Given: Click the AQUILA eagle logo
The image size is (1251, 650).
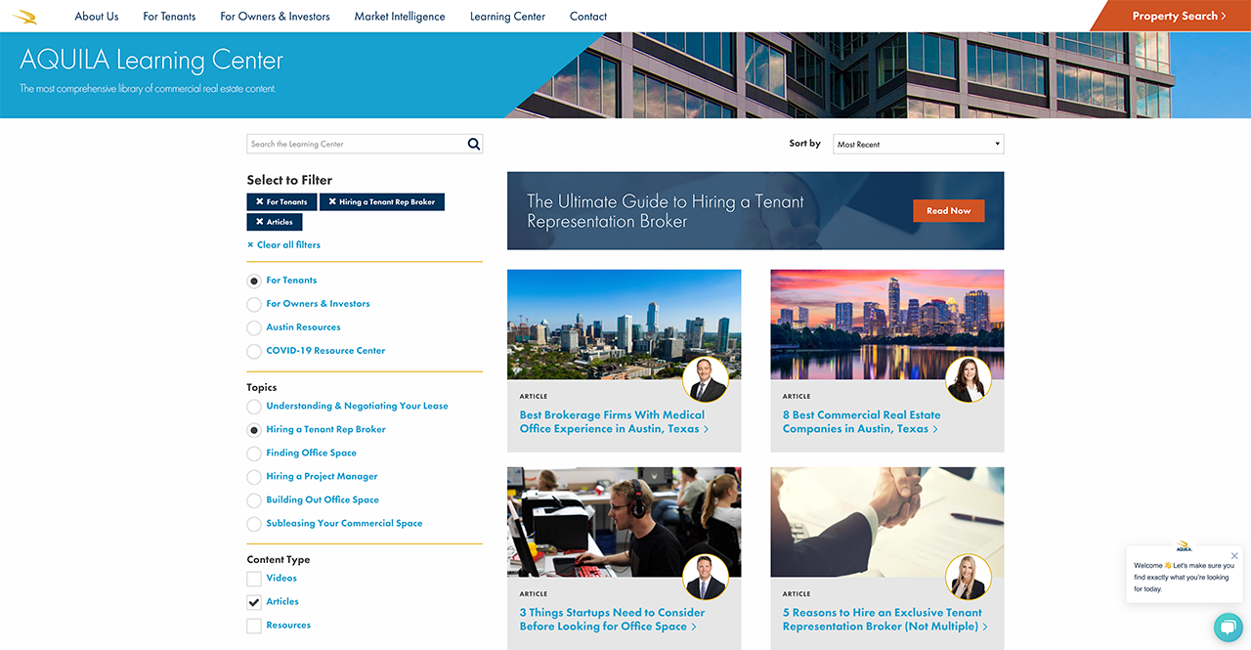Looking at the screenshot, I should pyautogui.click(x=25, y=17).
